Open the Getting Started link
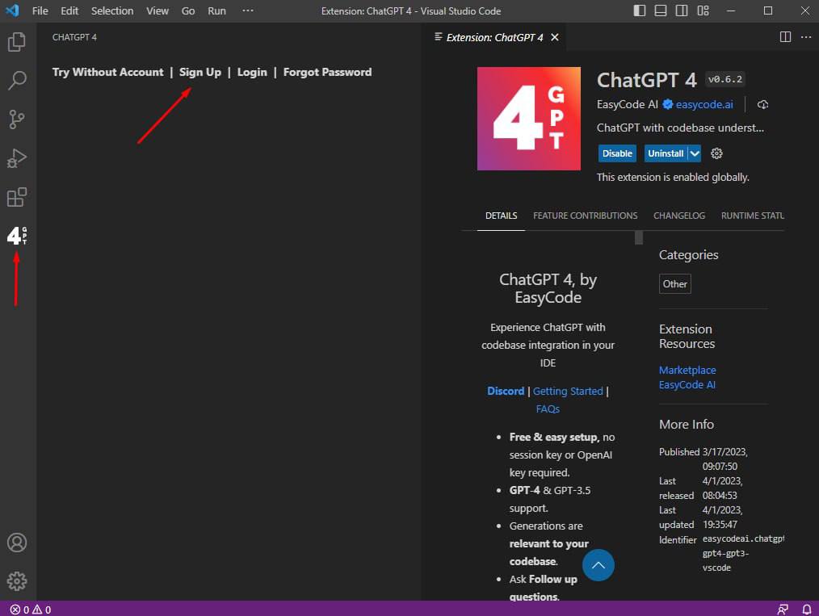 pyautogui.click(x=568, y=391)
